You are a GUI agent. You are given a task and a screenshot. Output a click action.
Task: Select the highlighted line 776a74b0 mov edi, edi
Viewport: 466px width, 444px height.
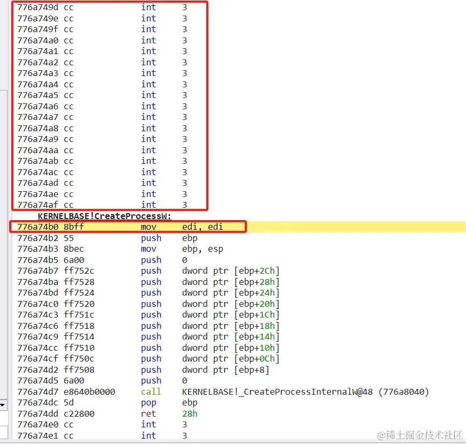tap(239, 227)
